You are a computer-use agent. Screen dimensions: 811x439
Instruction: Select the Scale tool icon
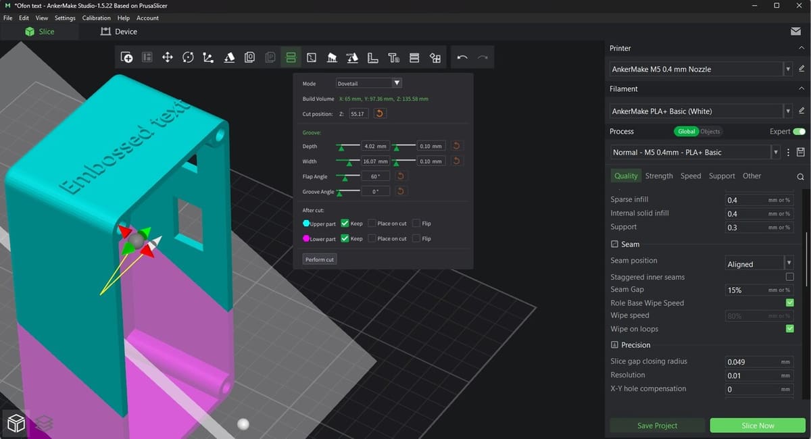[208, 57]
